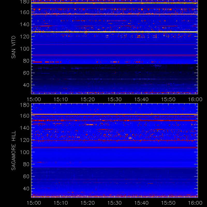Screen dimensions: 207x207
Task: Click 15:50 time label under Sagamore Hill plot
Action: pos(168,203)
